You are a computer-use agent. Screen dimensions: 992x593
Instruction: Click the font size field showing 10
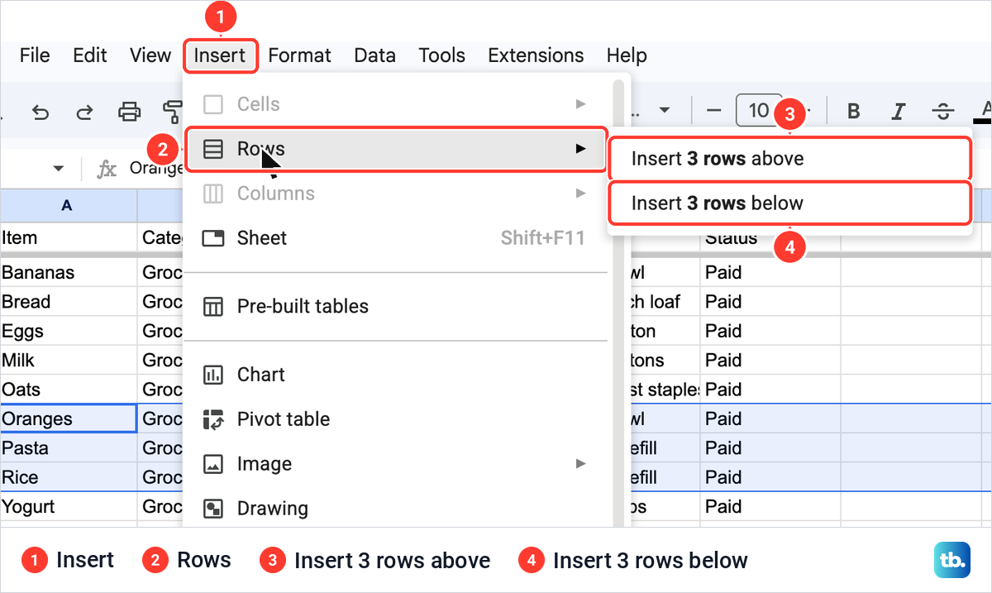(x=758, y=111)
